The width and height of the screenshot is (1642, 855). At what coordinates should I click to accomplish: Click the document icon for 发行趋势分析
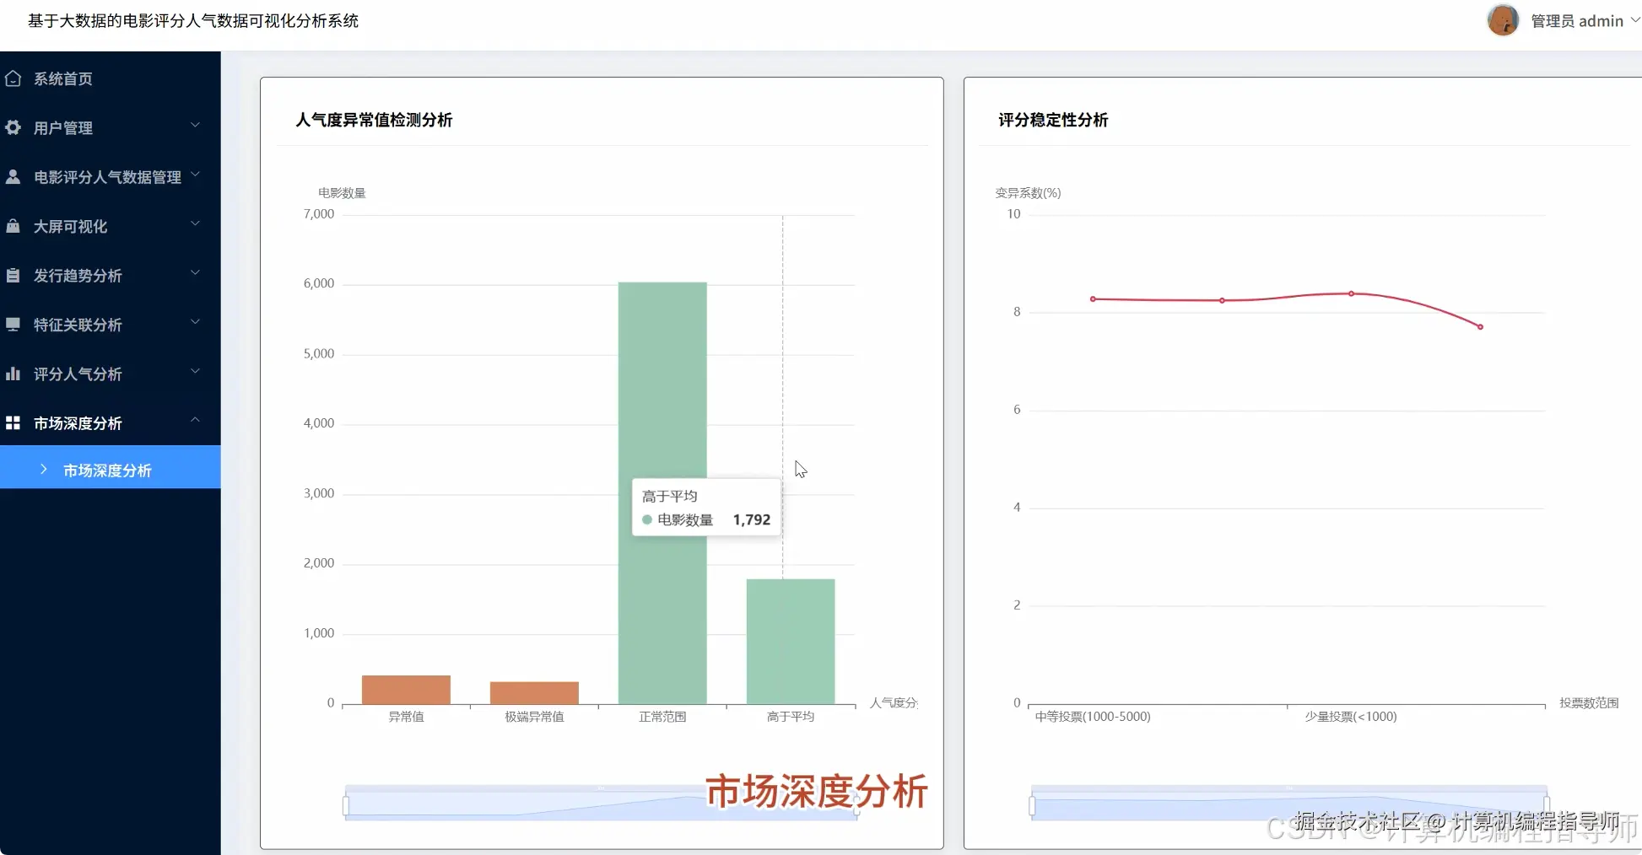point(13,274)
